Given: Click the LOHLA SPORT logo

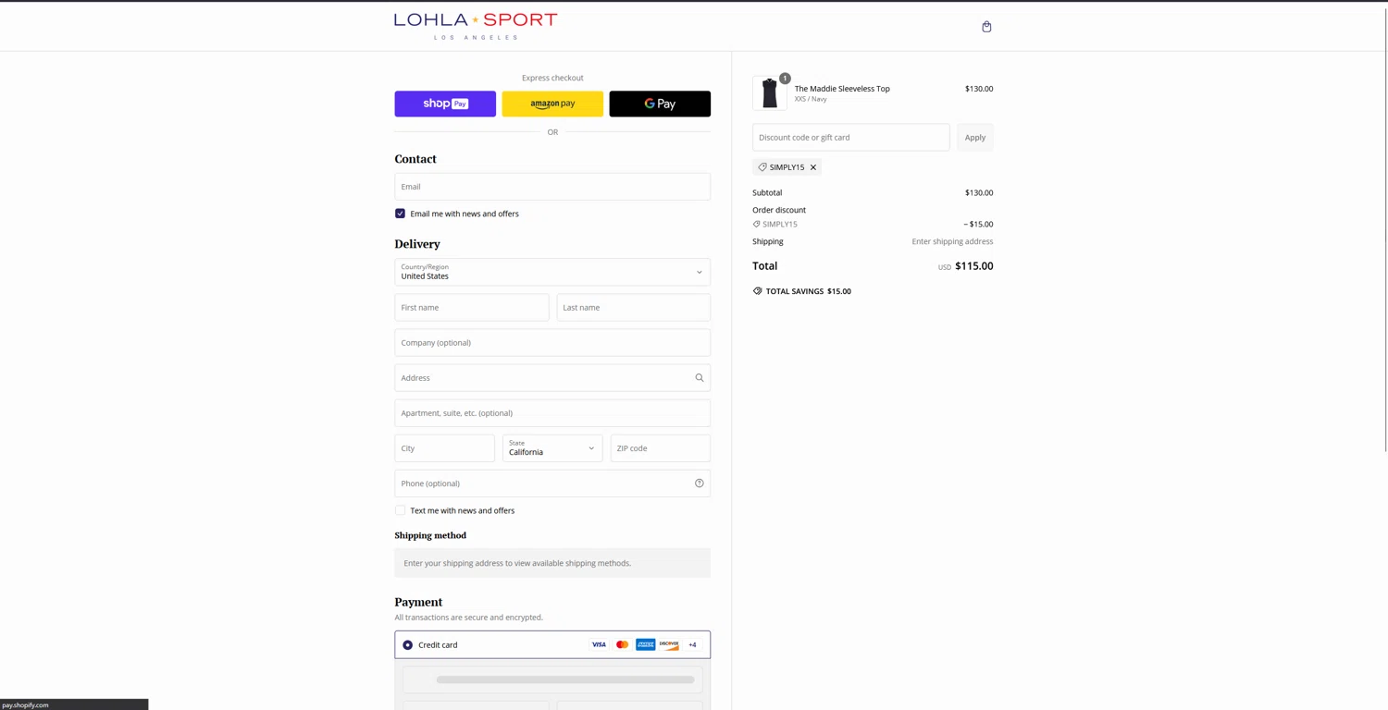Looking at the screenshot, I should (476, 26).
